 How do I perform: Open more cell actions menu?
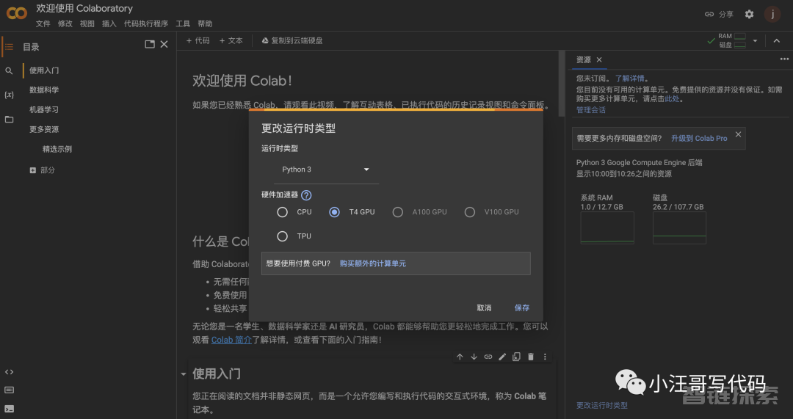point(545,357)
